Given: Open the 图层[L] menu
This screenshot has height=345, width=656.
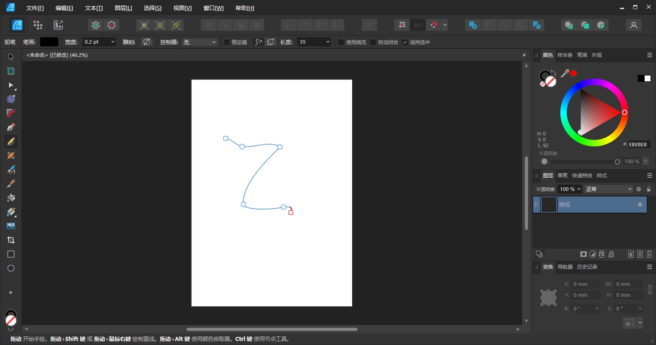Looking at the screenshot, I should click(x=123, y=8).
